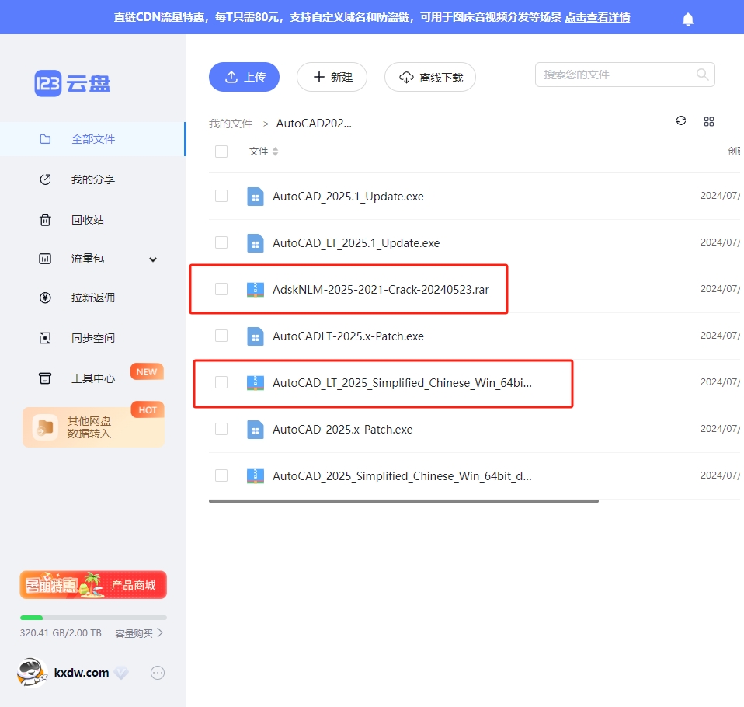
Task: Click the 新建 button
Action: point(332,77)
